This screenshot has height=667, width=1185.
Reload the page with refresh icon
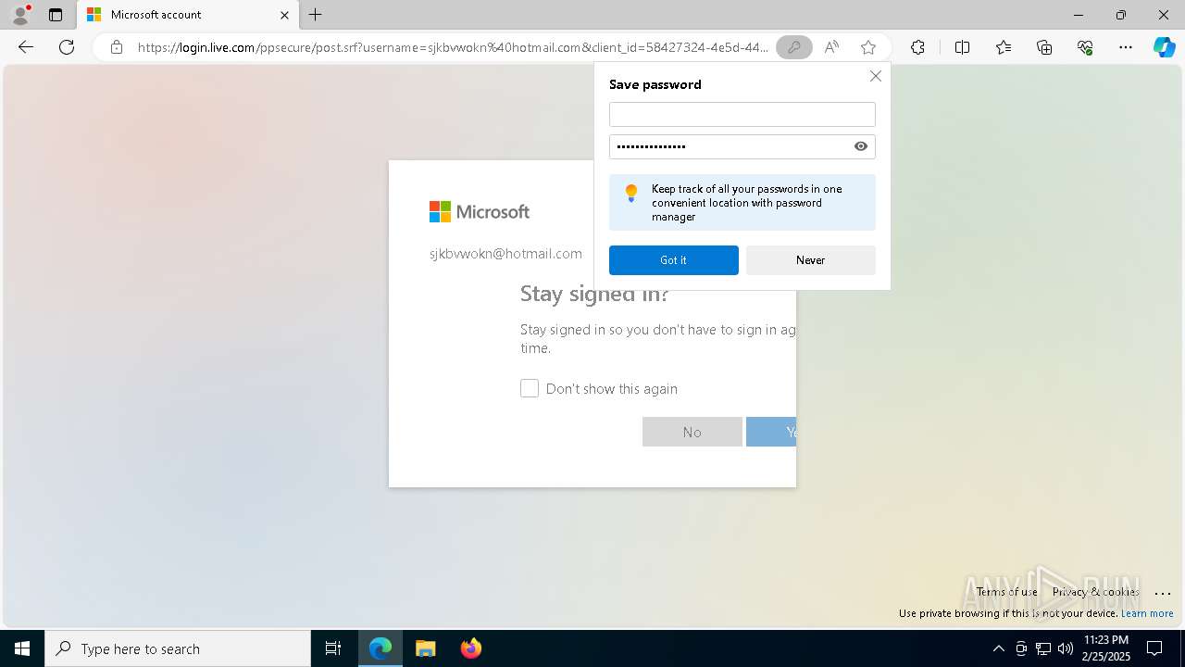click(67, 47)
